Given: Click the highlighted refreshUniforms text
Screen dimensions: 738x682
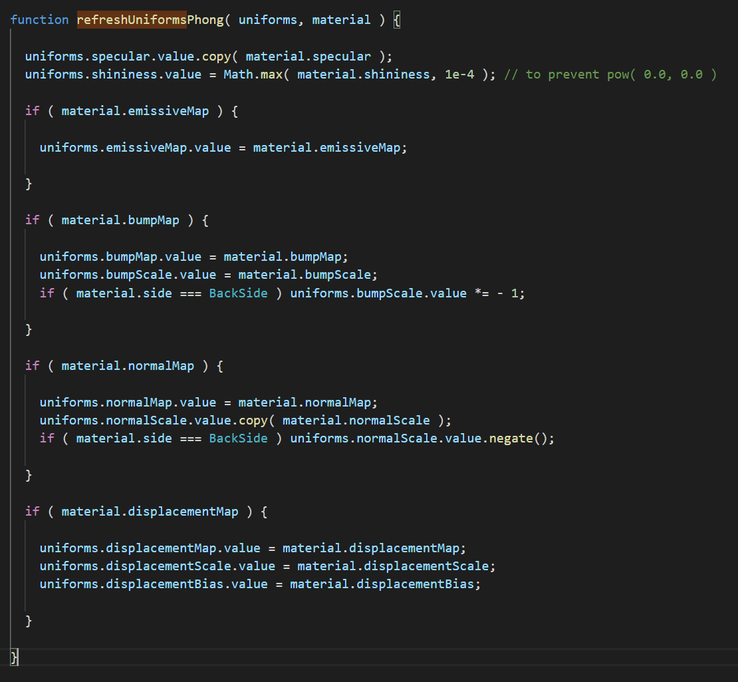Looking at the screenshot, I should click(x=131, y=19).
